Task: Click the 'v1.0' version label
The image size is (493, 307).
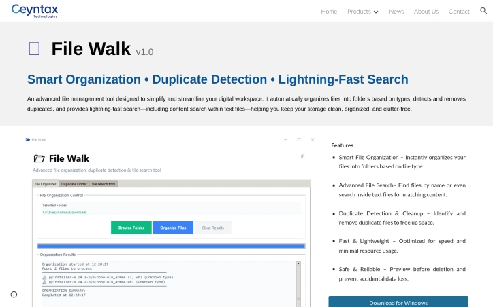Action: click(x=144, y=52)
